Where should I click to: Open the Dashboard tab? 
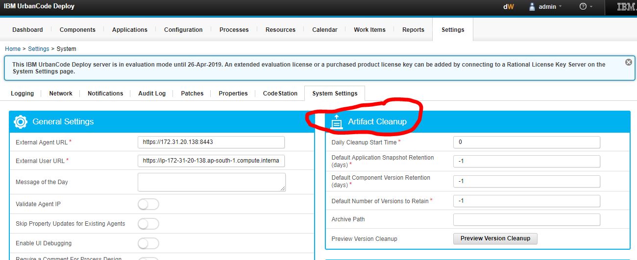[x=27, y=30]
